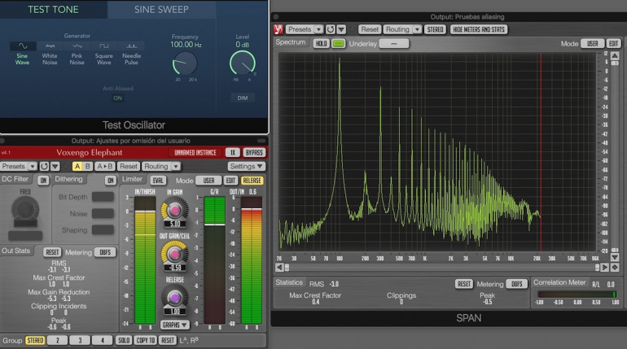Select the White Noise generator icon
627x349 pixels.
tap(50, 46)
